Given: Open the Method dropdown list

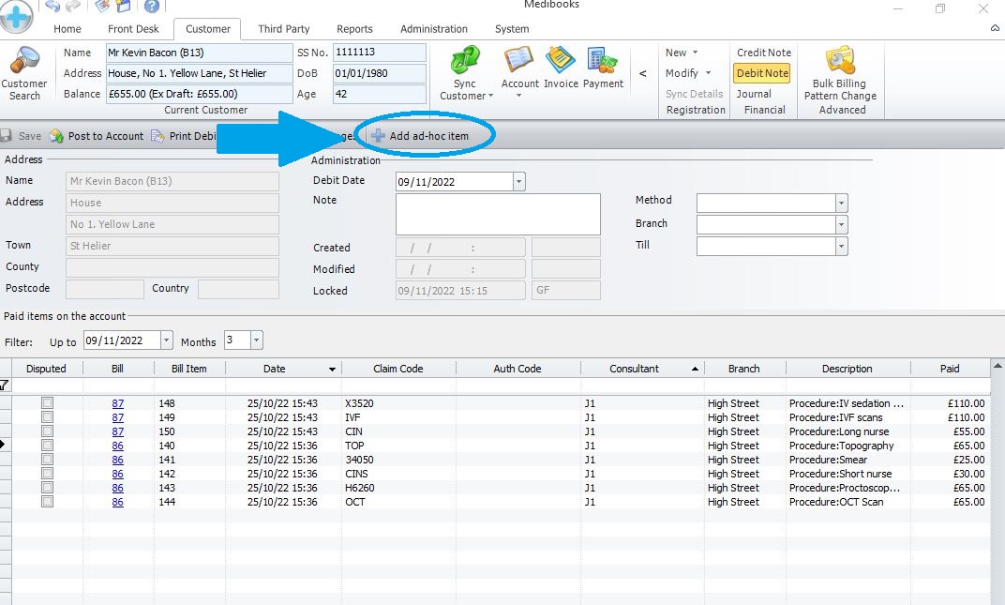Looking at the screenshot, I should pyautogui.click(x=841, y=203).
